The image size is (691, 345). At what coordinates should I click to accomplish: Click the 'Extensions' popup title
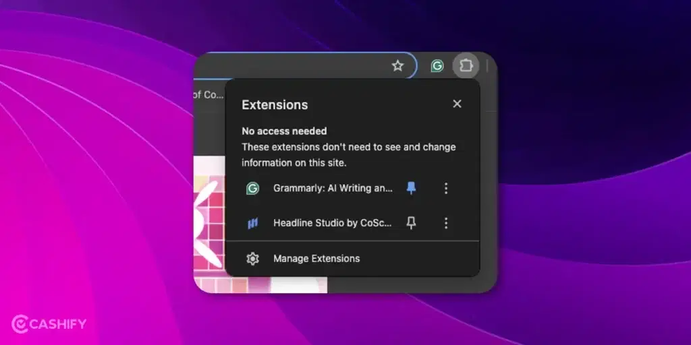[x=275, y=104]
